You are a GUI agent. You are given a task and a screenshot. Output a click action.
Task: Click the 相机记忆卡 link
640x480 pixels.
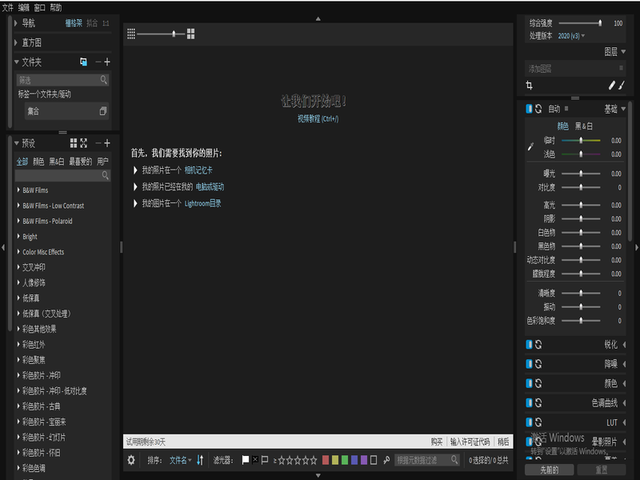pyautogui.click(x=198, y=170)
